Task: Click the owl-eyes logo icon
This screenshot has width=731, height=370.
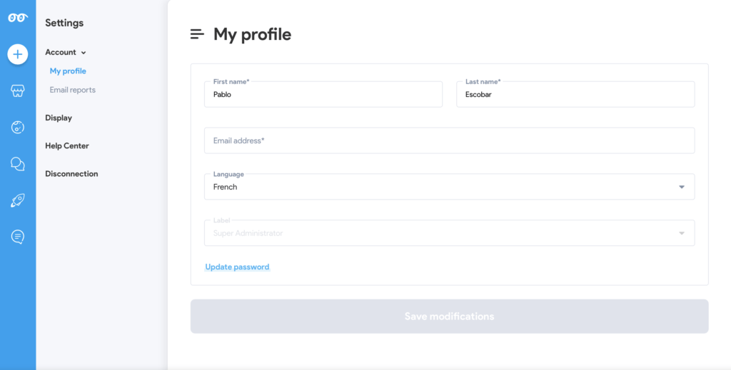Action: tap(18, 18)
